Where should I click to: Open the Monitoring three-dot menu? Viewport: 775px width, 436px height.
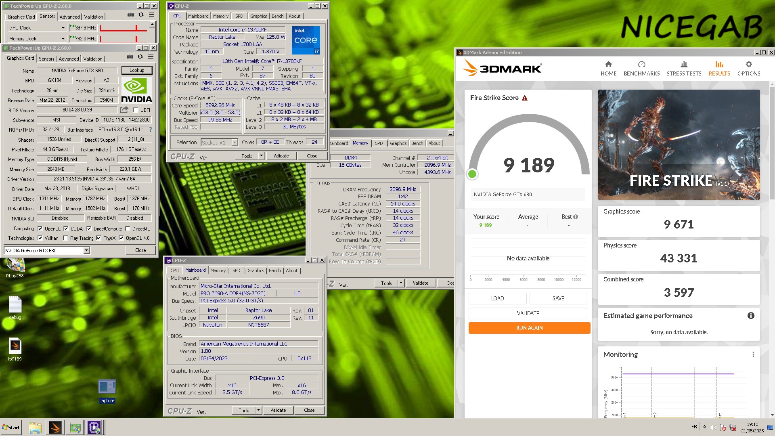tap(753, 354)
